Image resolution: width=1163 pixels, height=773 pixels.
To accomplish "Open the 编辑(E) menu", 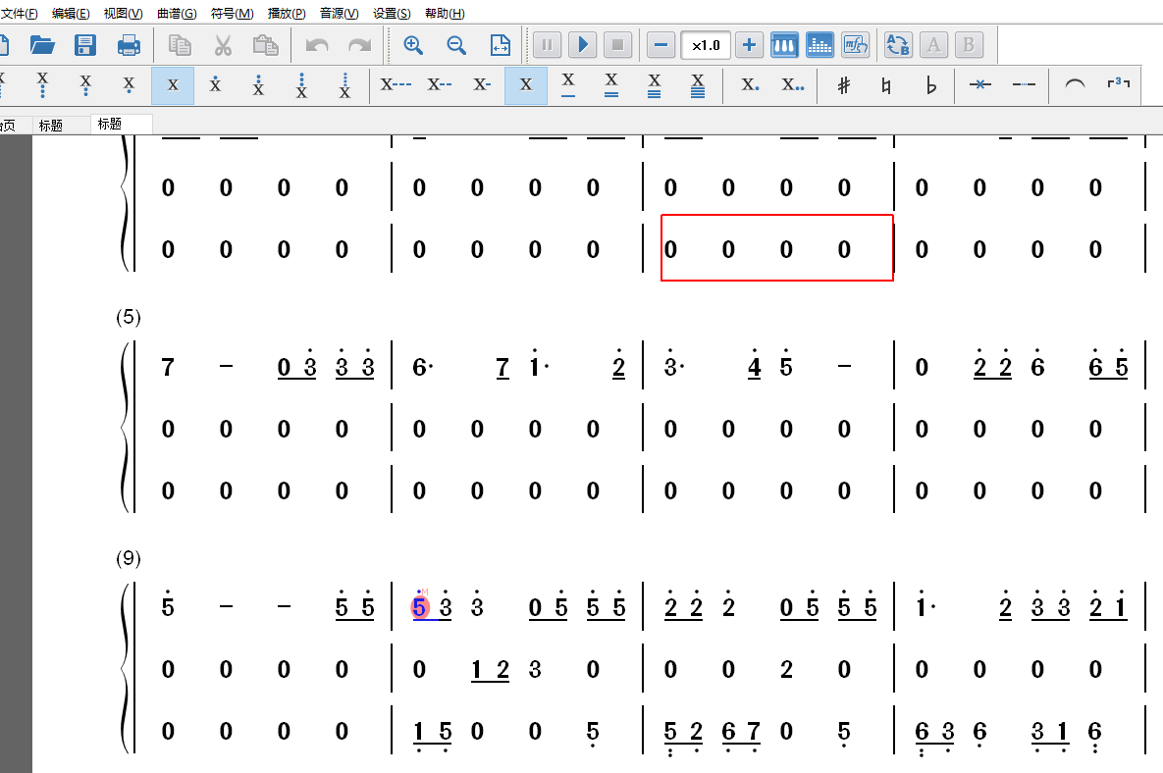I will tap(72, 14).
